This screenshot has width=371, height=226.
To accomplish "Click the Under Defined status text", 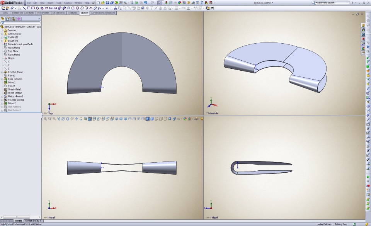I will point(324,224).
